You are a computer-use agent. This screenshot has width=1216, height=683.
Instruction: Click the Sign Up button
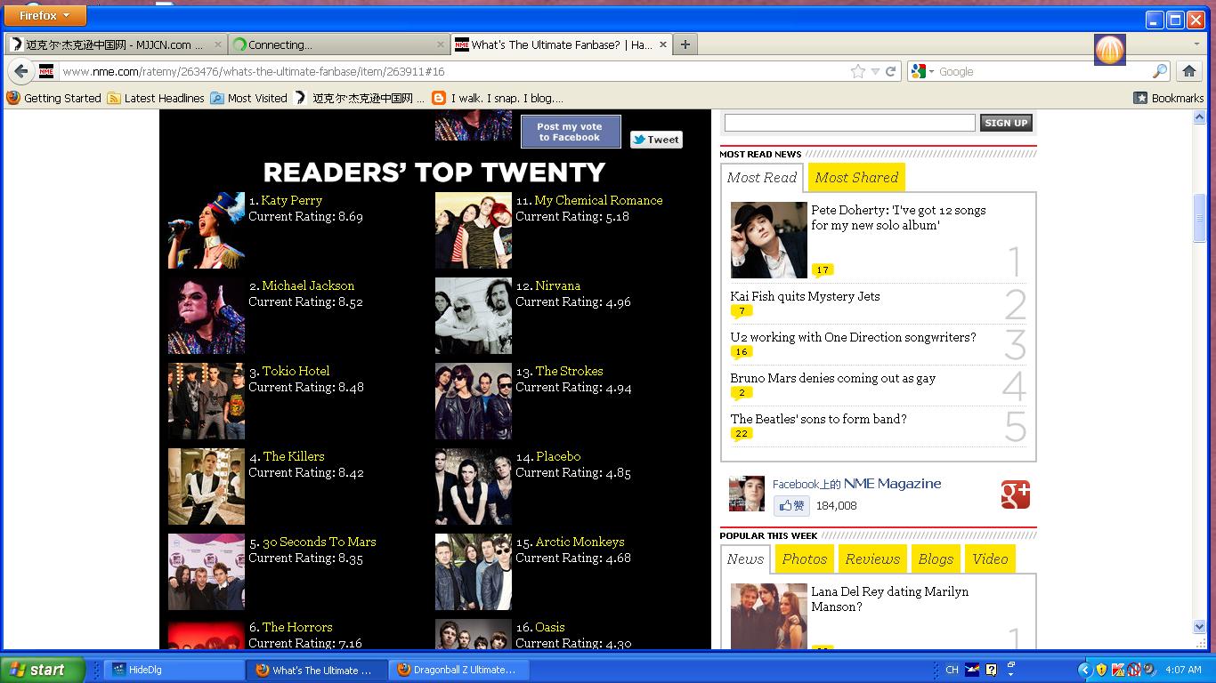point(1006,123)
